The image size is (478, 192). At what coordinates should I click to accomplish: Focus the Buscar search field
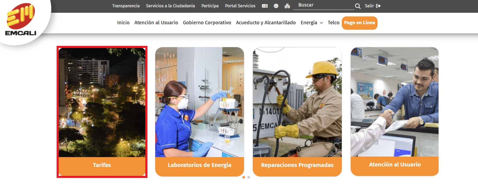(324, 5)
